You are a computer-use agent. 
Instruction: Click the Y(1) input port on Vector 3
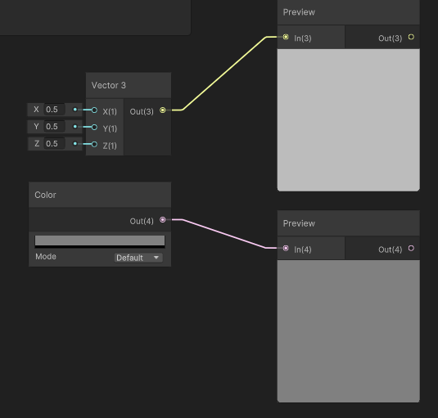coord(94,128)
